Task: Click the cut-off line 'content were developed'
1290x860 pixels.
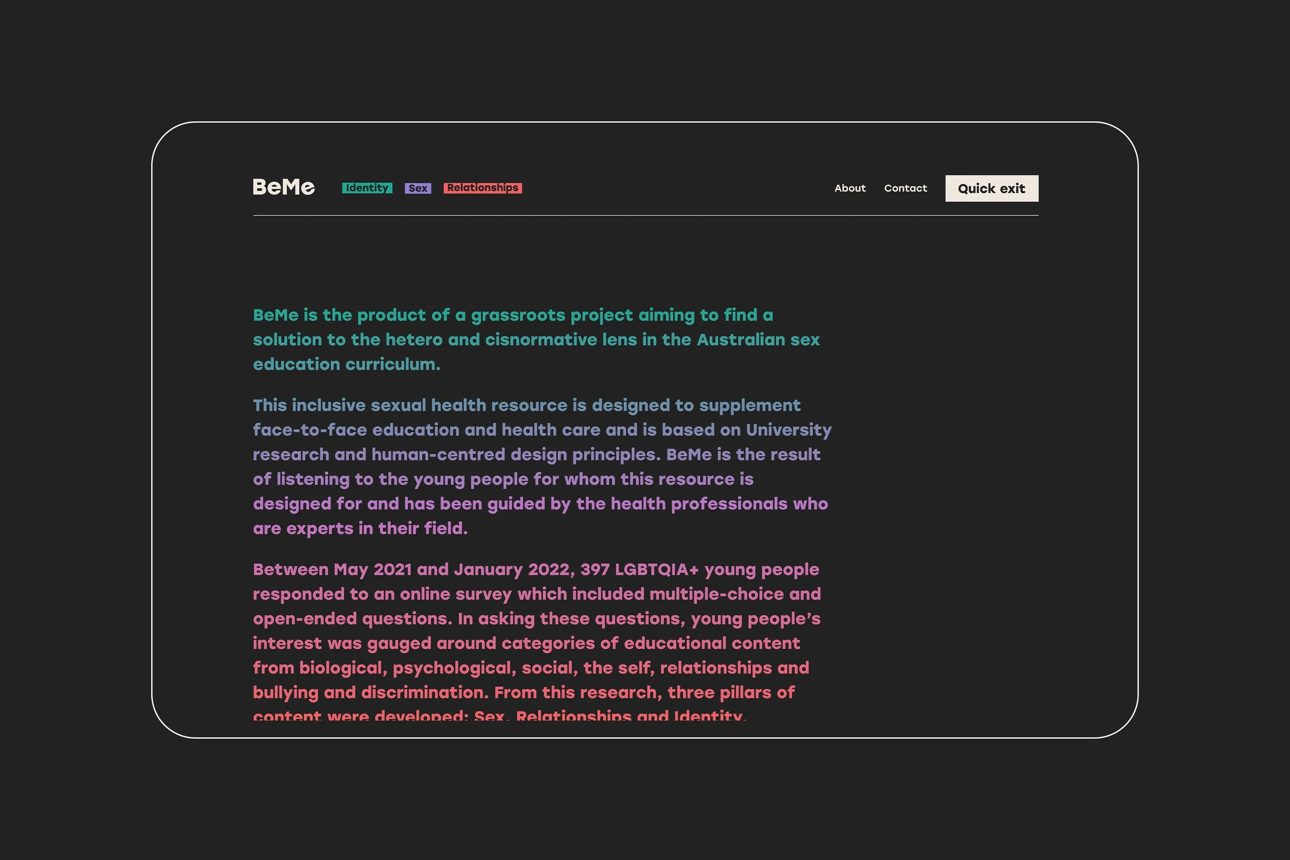Action: tap(360, 716)
